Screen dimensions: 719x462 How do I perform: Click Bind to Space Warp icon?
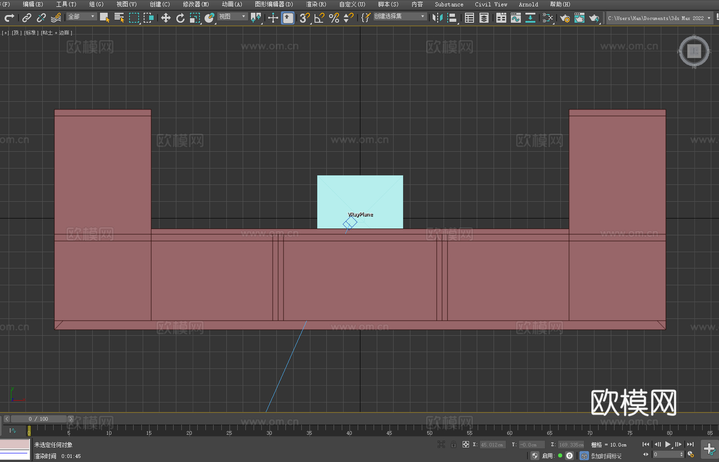tap(56, 18)
